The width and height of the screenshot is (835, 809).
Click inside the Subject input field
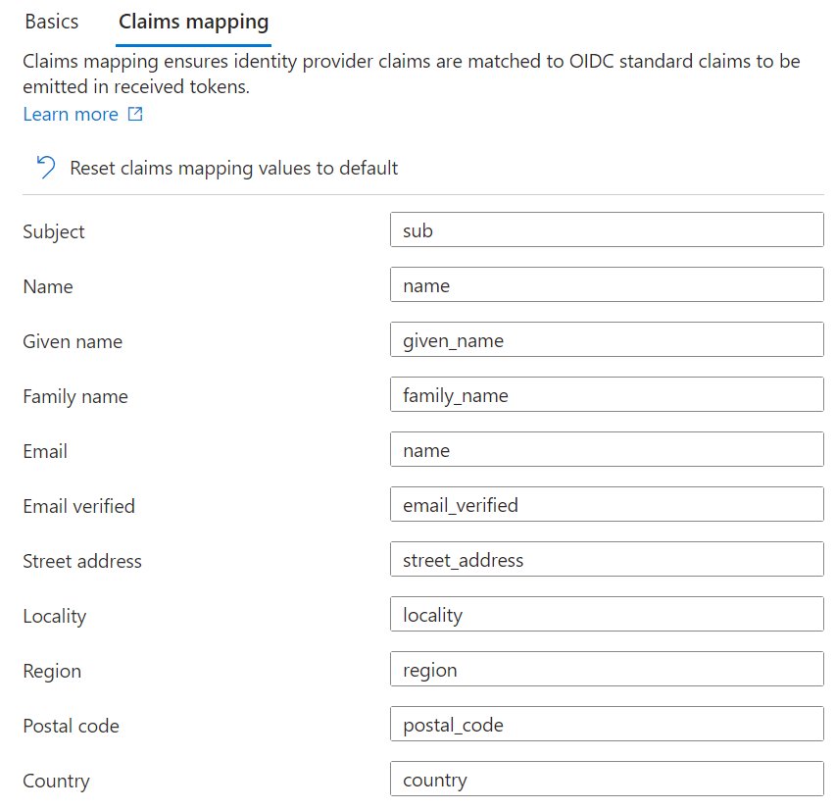coord(607,229)
